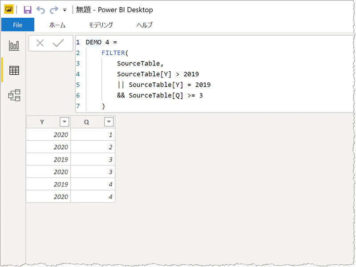Click the 'SourceTable,' line in the formula

pyautogui.click(x=140, y=64)
